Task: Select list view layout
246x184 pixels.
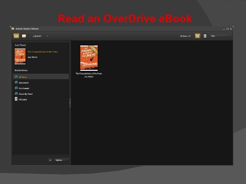Action: tap(205, 36)
